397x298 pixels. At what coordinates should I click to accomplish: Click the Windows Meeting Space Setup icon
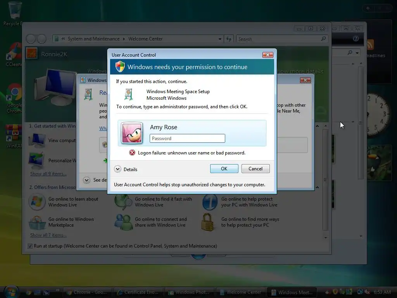pyautogui.click(x=129, y=94)
